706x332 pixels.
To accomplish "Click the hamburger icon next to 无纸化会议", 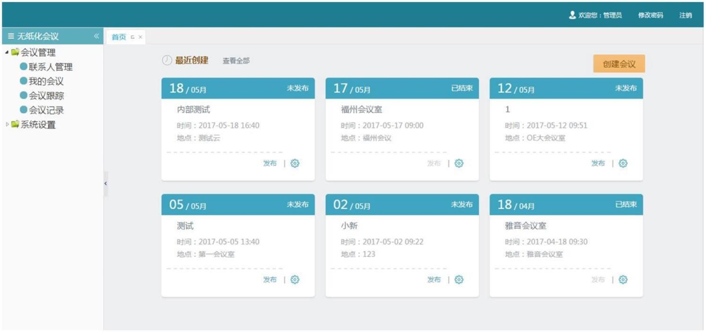I will pos(10,35).
